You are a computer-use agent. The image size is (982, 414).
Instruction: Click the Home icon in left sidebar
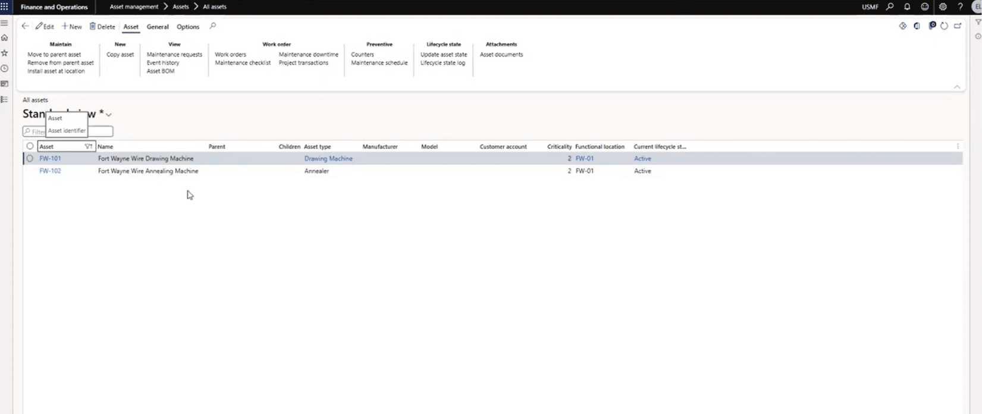(5, 38)
